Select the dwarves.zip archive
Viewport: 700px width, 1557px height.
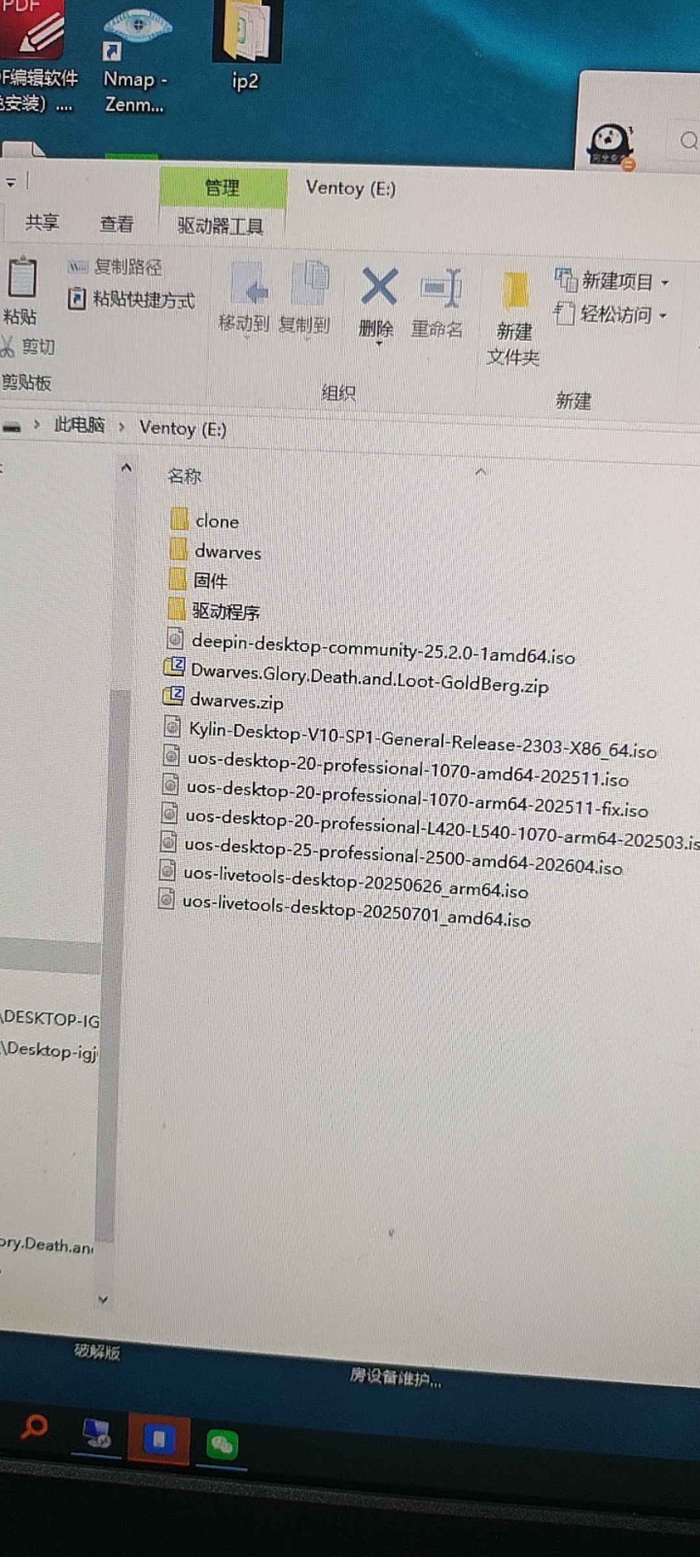[x=224, y=699]
